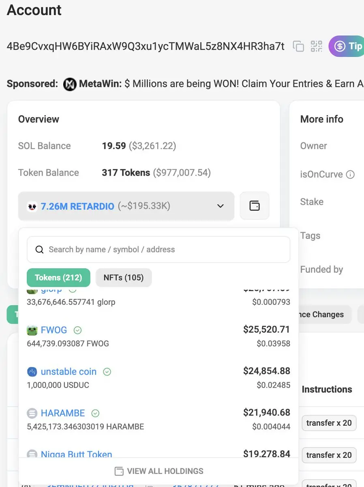
Task: Show the address QR code
Action: [317, 46]
